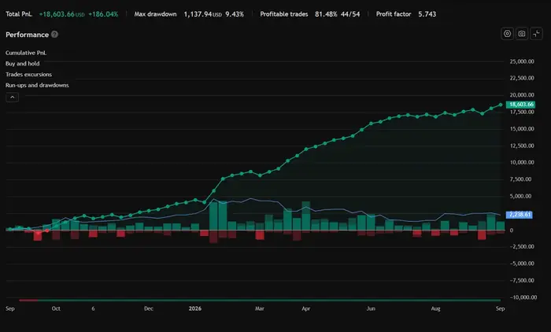Open the Performance help question mark
551x332 pixels.
point(54,35)
